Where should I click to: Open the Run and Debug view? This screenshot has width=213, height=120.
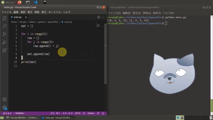coord(4,42)
